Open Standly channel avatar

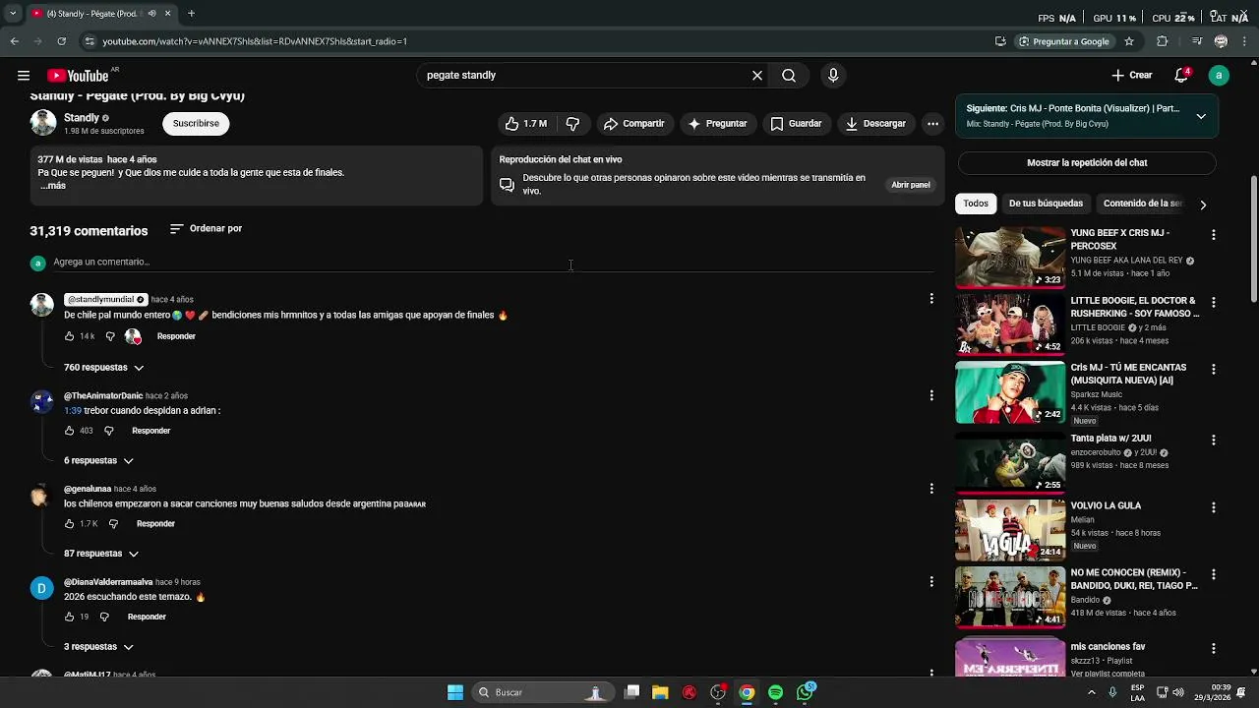(x=43, y=123)
